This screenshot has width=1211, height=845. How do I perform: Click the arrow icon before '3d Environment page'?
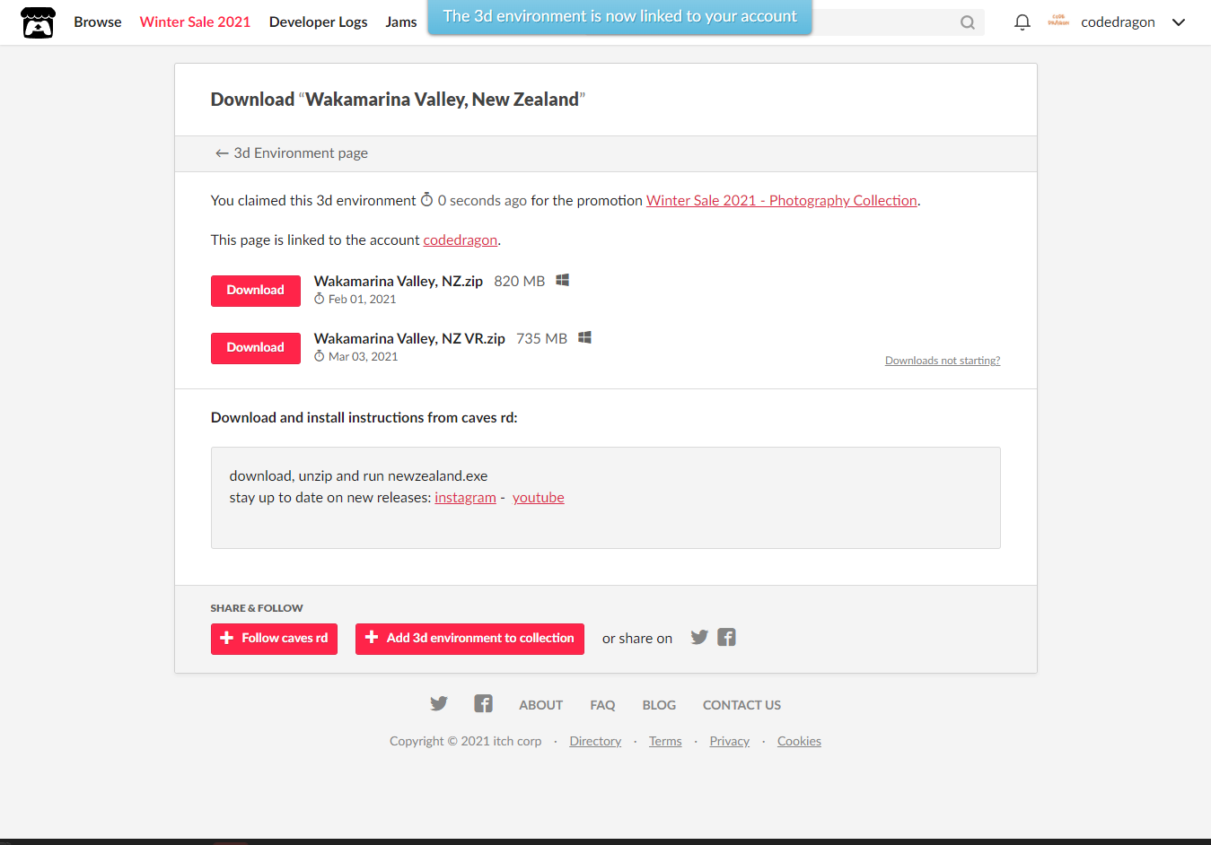[222, 153]
